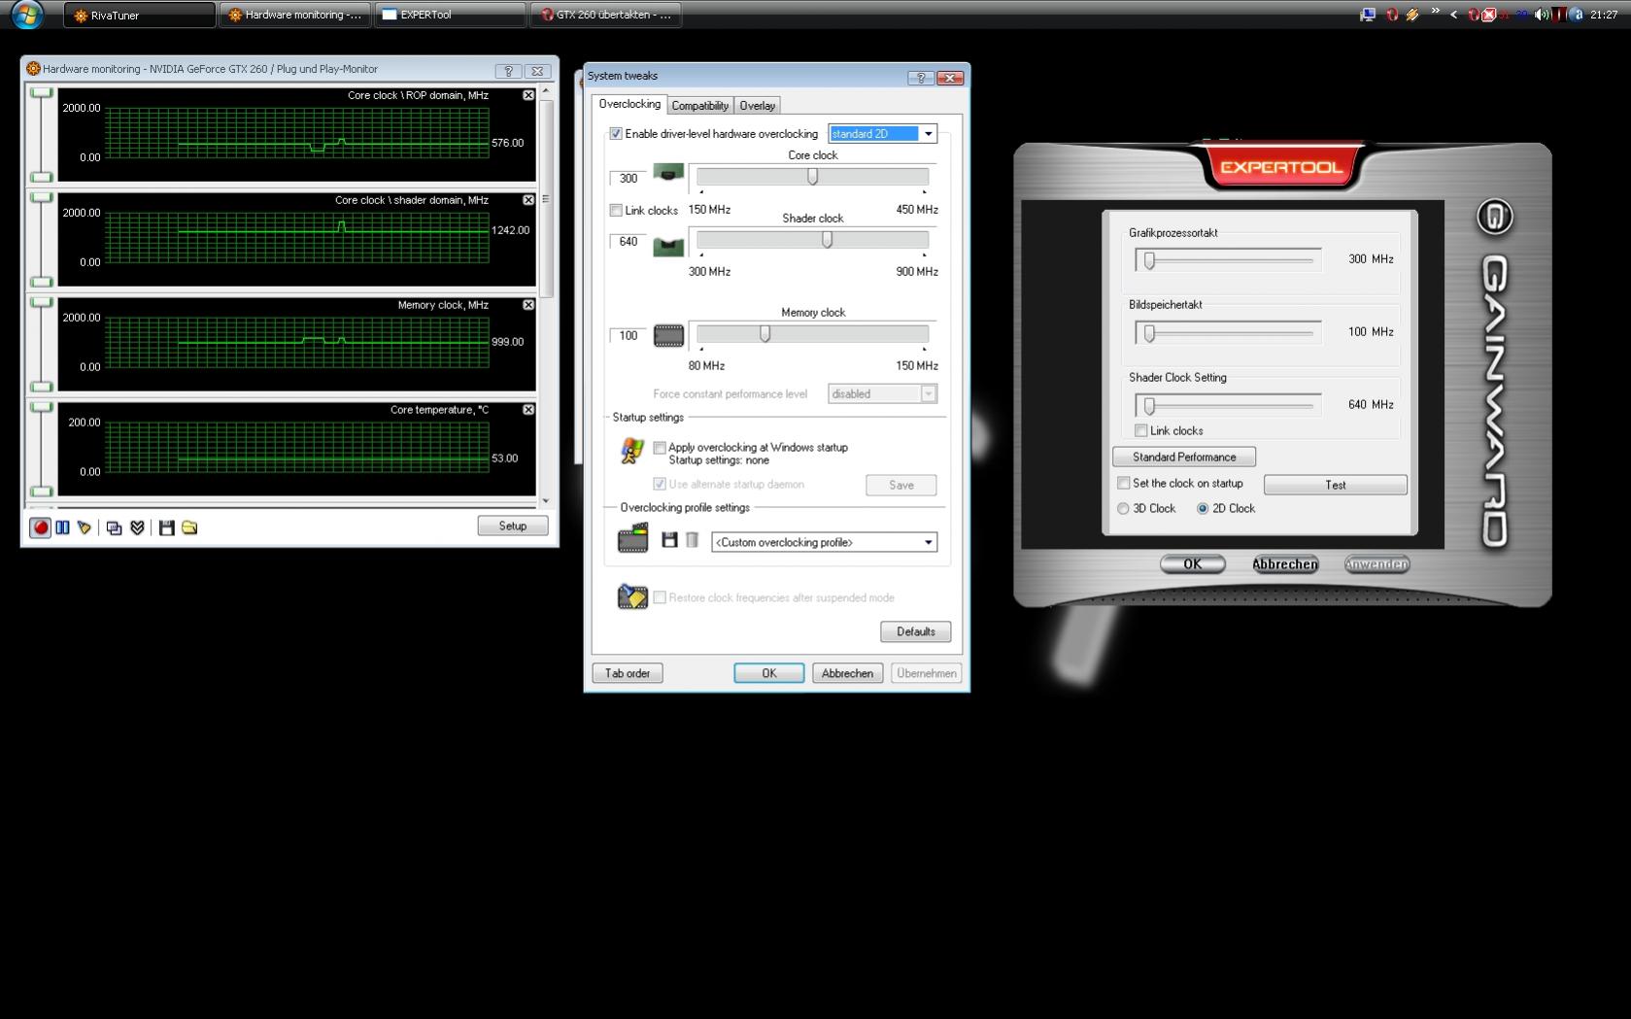
Task: Click the Windows flag startup settings icon
Action: click(632, 451)
